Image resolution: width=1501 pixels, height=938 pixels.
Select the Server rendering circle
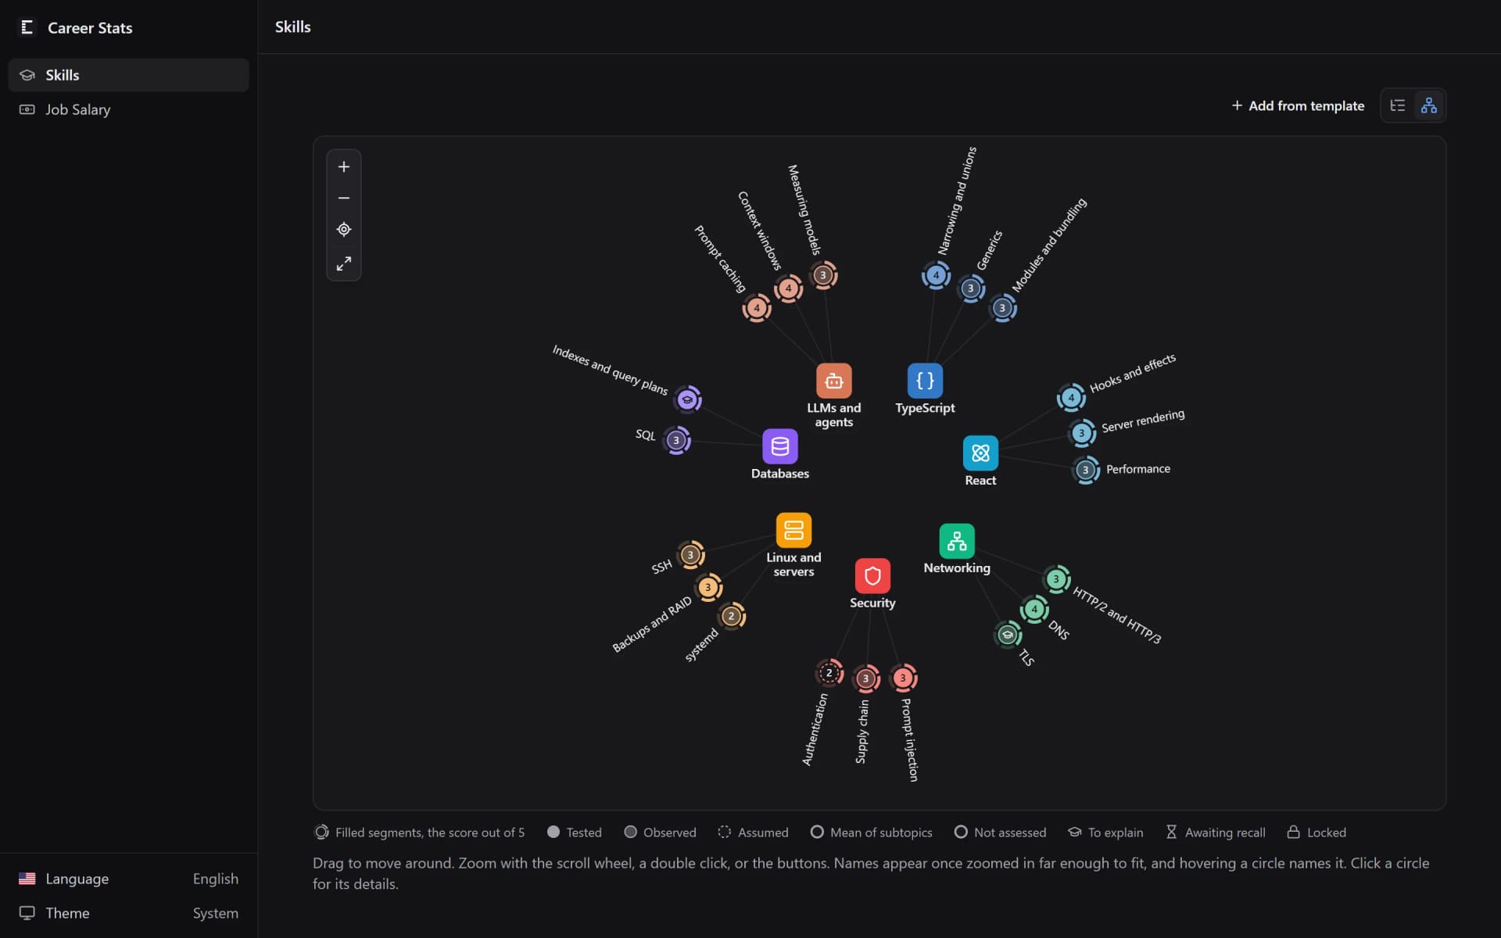click(x=1082, y=432)
